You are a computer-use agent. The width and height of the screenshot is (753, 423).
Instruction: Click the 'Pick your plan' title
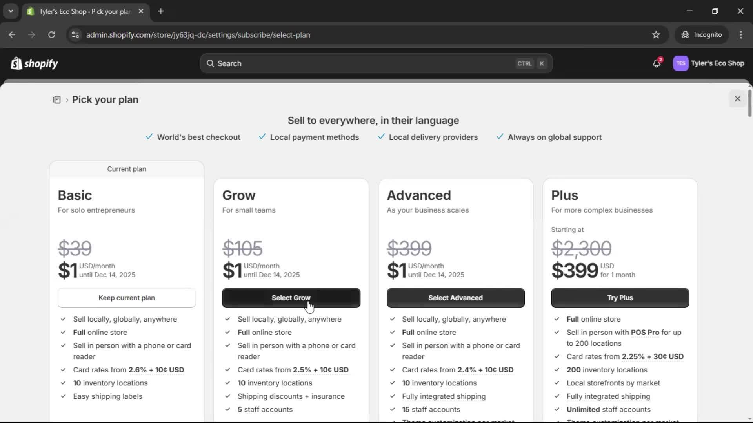coord(105,100)
